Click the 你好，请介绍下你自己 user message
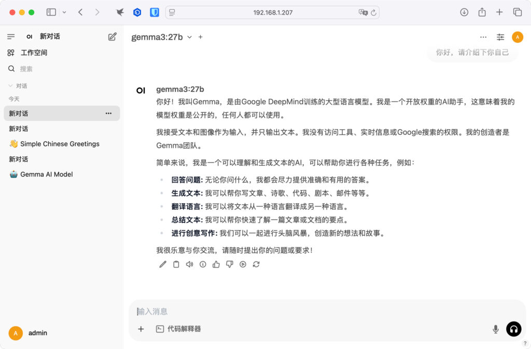Screen dimensions: 531x349 (472, 52)
